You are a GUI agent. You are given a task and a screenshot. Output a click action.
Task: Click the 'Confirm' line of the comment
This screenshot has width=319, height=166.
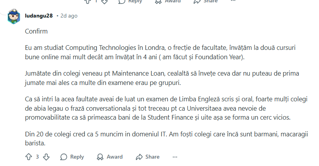point(36,31)
